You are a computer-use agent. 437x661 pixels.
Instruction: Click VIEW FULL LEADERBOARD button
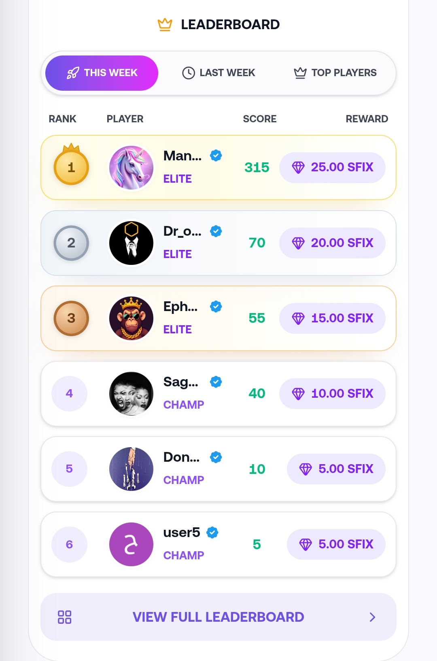coord(218,617)
